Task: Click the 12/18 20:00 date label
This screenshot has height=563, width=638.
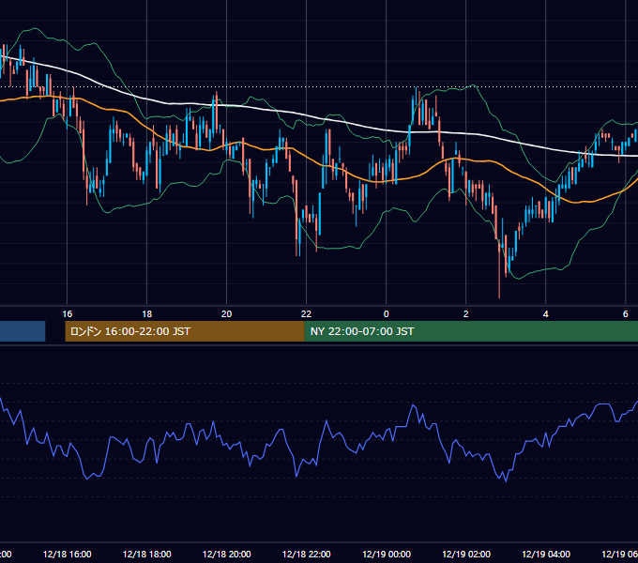Action: [x=227, y=554]
